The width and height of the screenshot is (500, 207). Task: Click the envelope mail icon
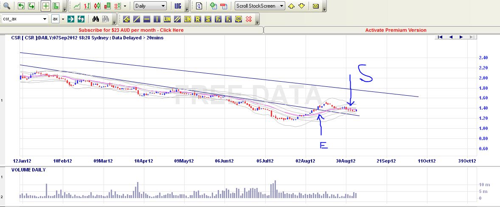point(316,6)
